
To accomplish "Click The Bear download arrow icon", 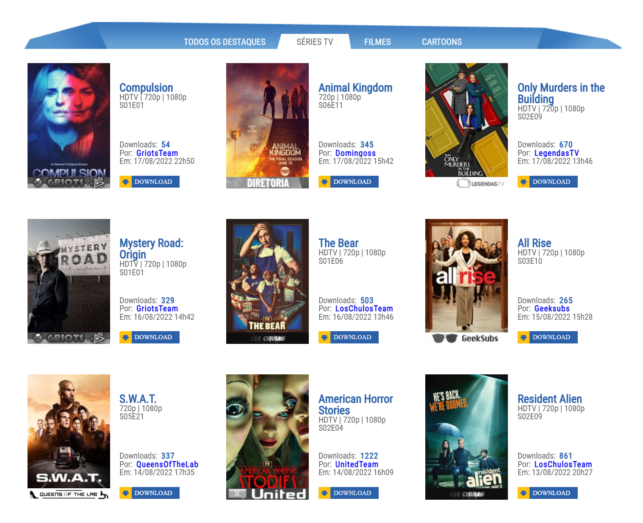I will 324,337.
